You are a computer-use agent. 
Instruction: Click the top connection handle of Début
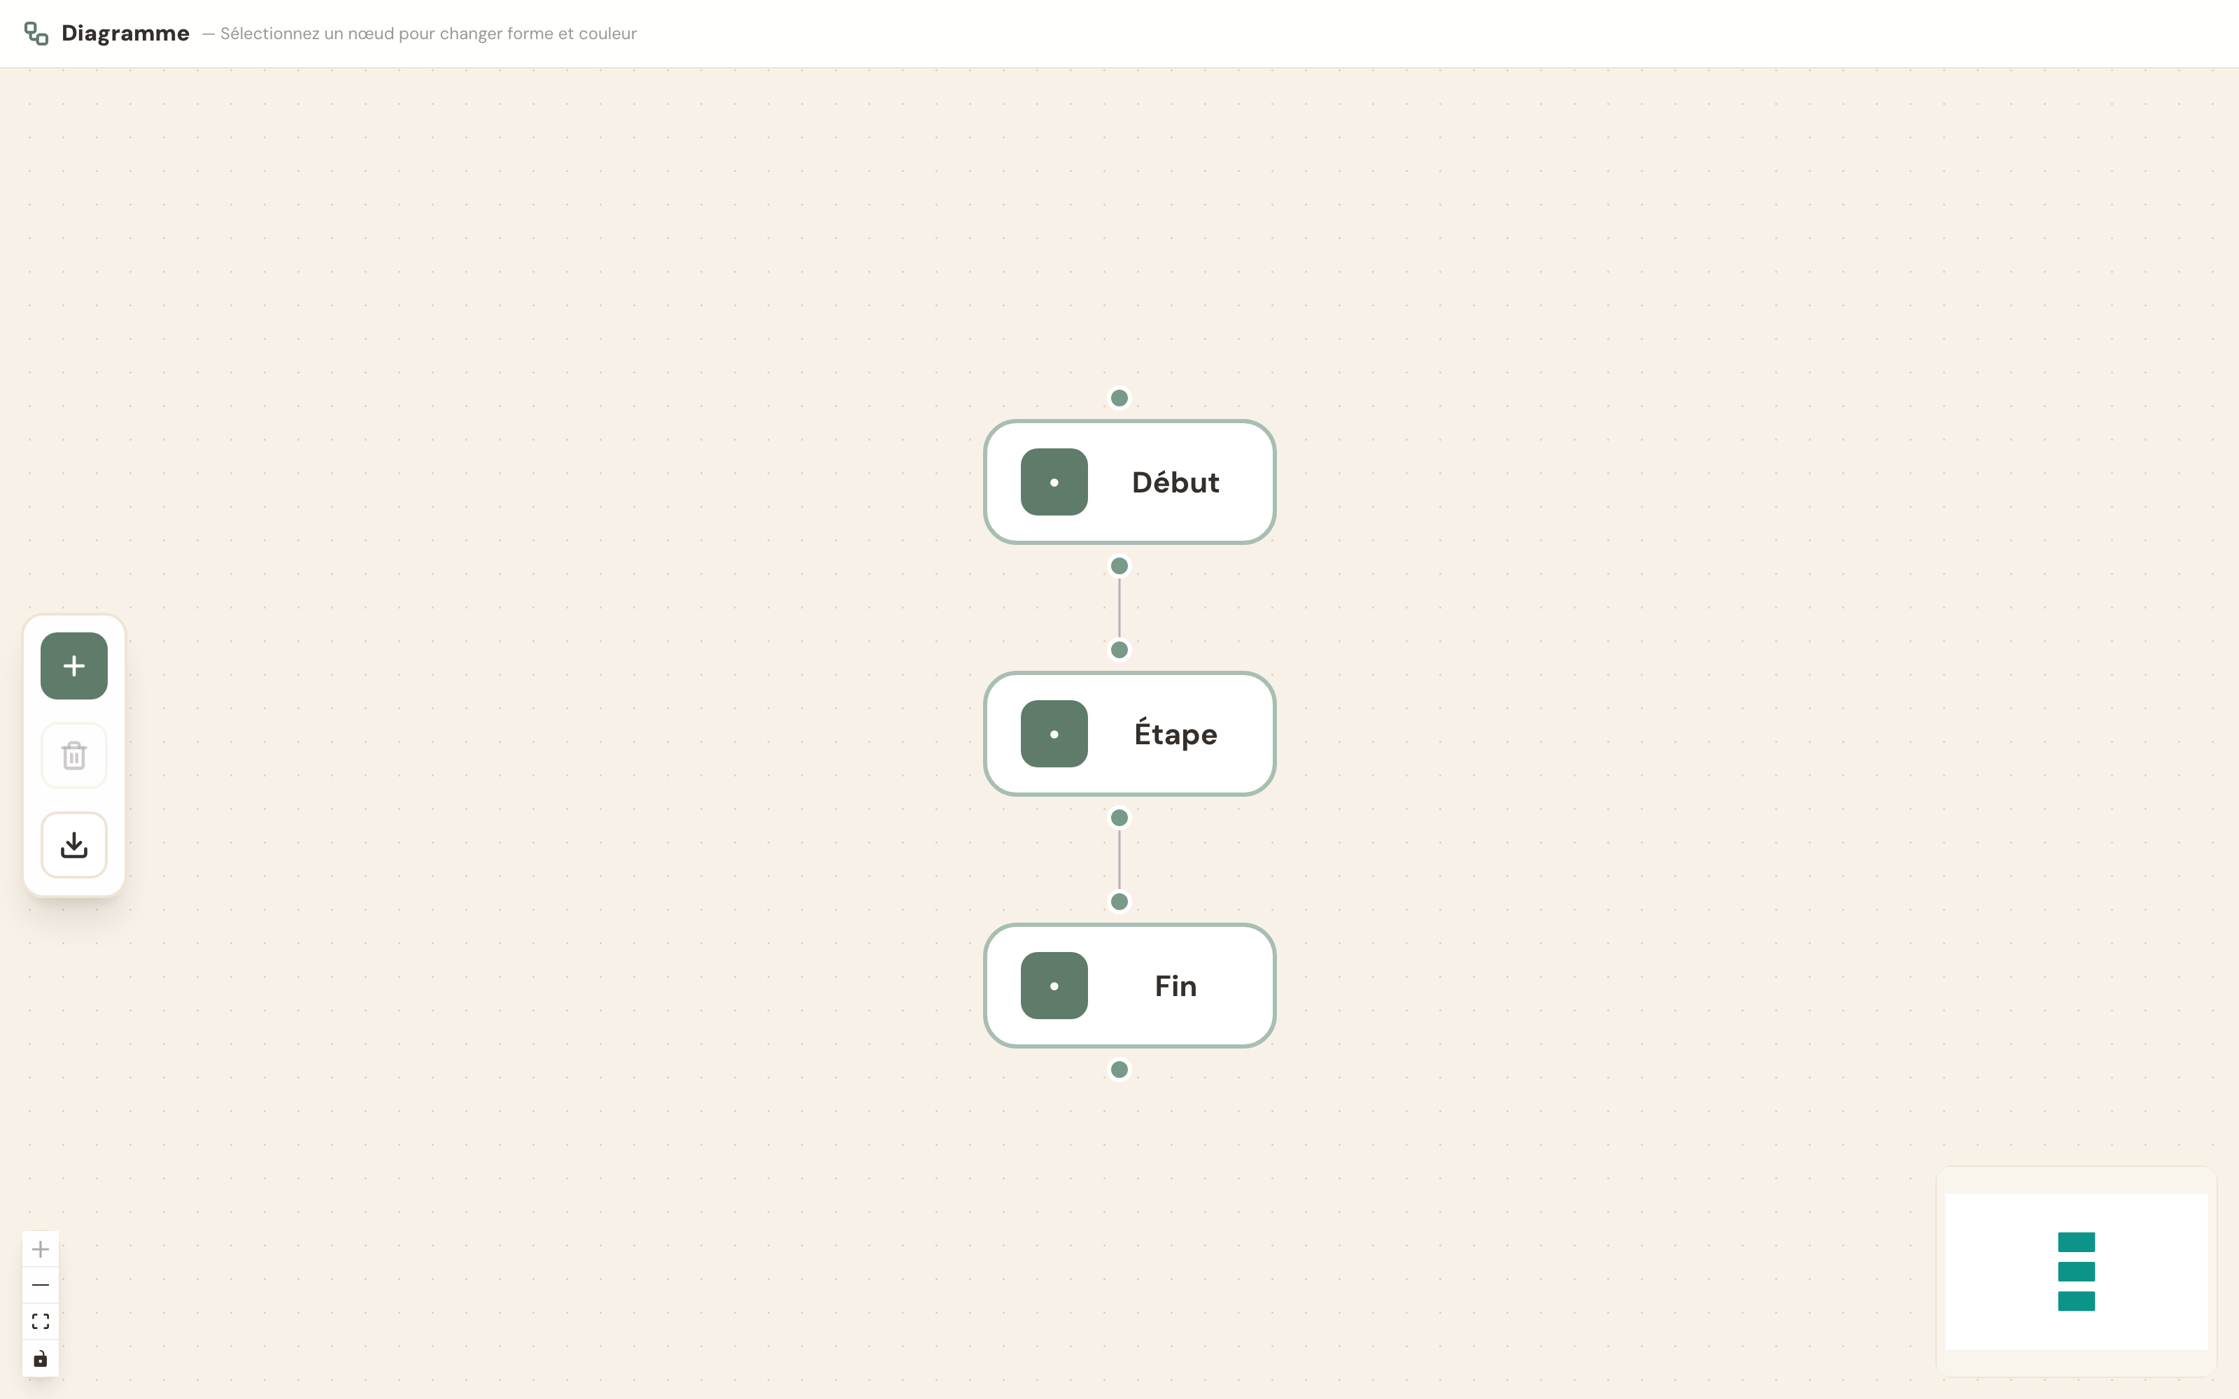pyautogui.click(x=1119, y=398)
